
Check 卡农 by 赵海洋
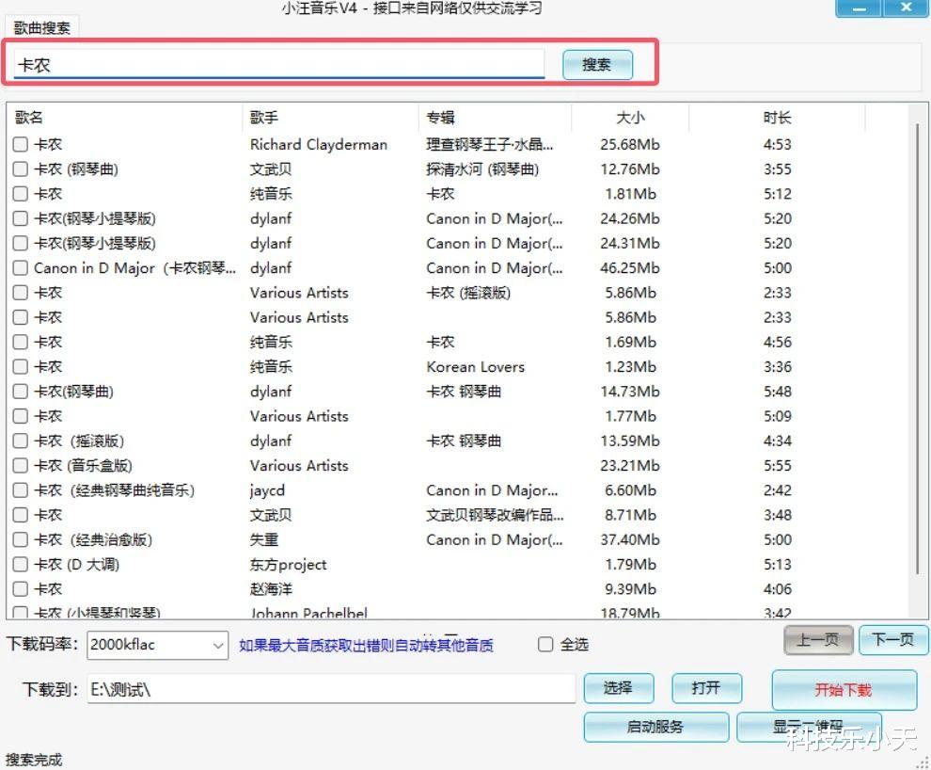[20, 588]
